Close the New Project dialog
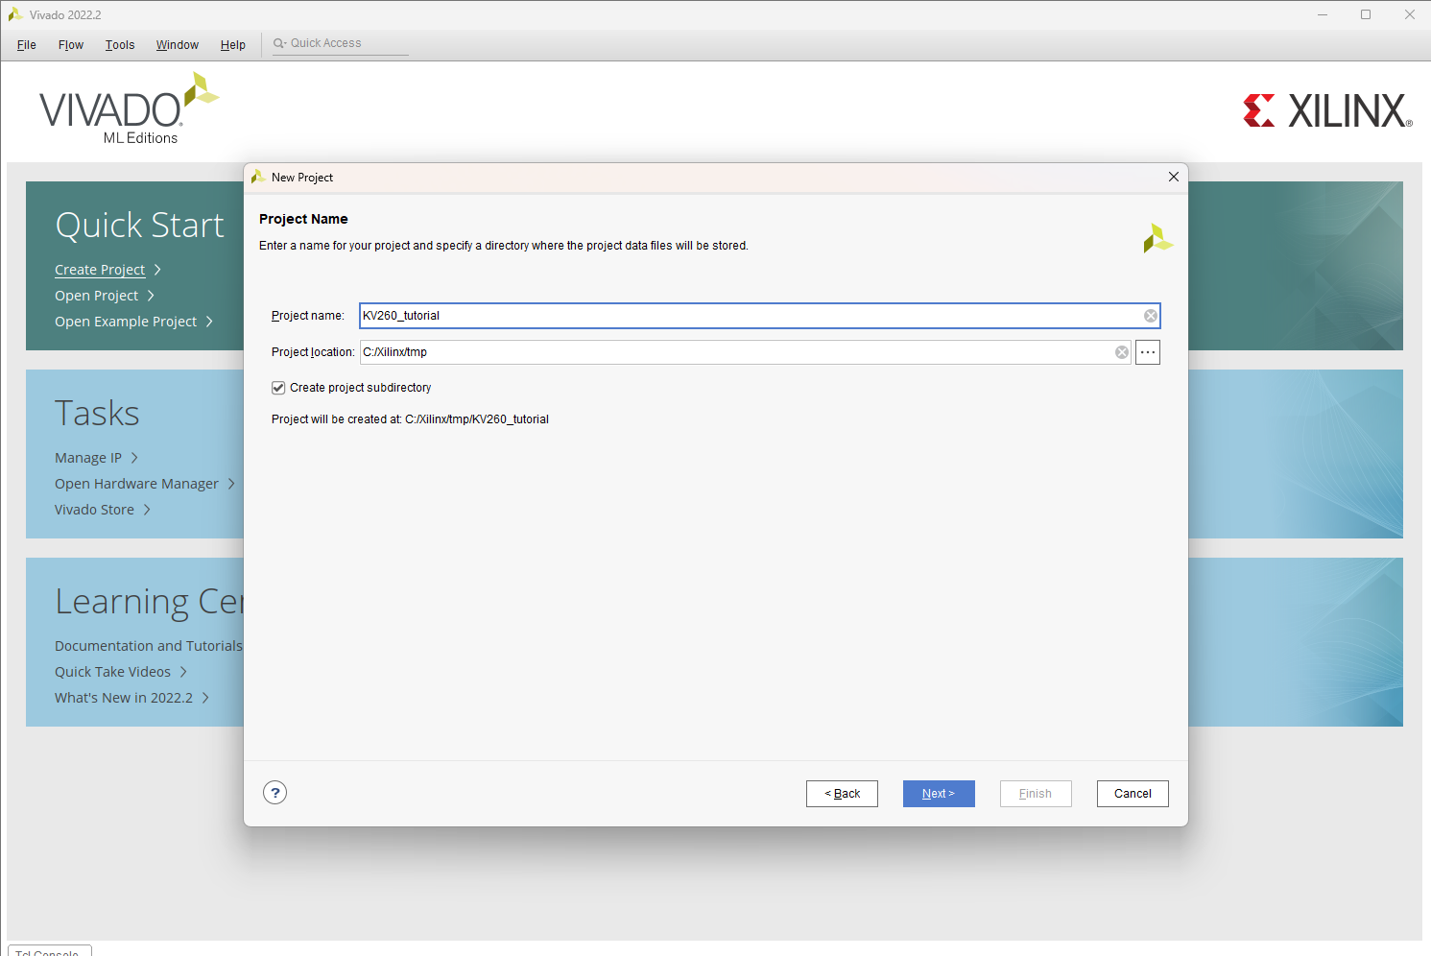1431x956 pixels. pos(1173,177)
